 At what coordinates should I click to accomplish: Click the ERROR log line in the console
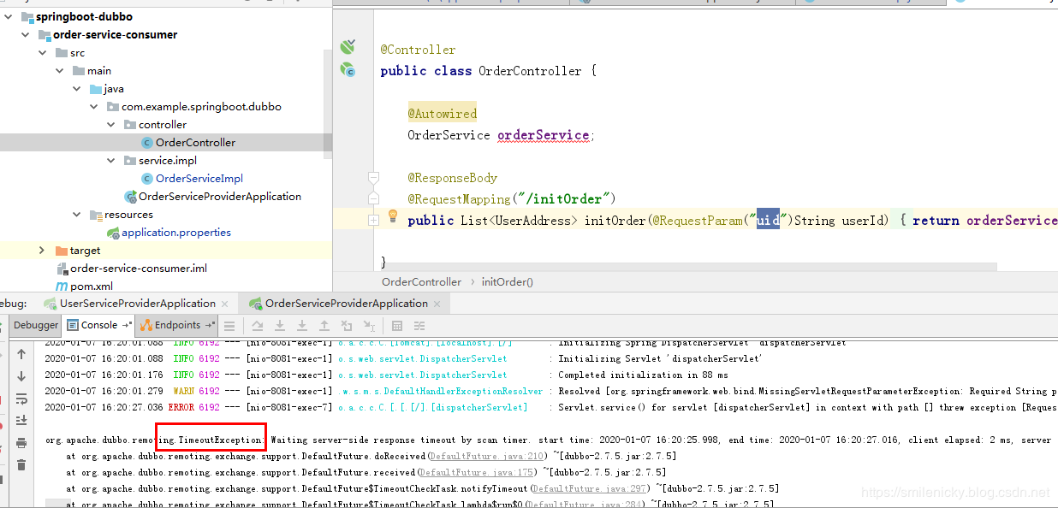551,407
